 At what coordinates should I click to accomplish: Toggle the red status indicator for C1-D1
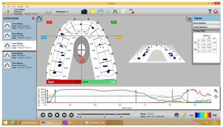click(195, 49)
